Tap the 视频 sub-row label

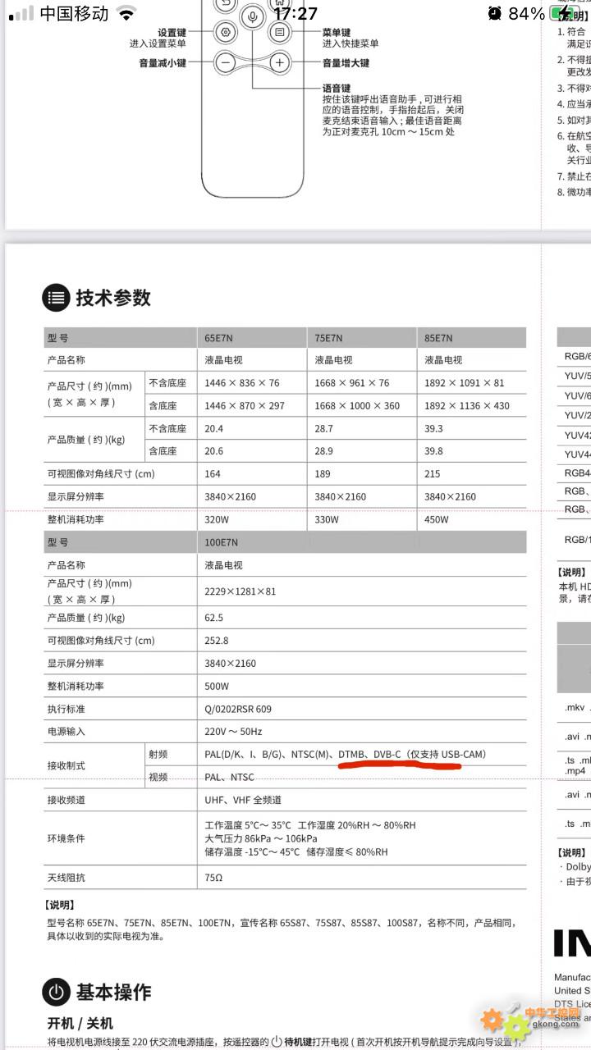158,777
